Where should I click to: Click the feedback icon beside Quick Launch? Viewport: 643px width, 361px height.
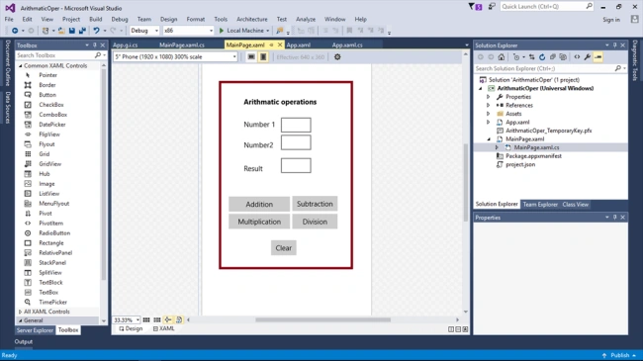coord(492,7)
